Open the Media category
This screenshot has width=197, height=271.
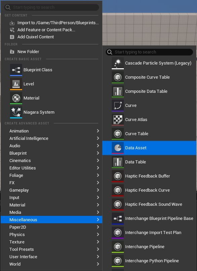[51, 212]
